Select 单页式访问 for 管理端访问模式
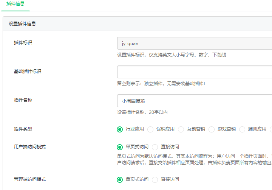The image size is (272, 190). tap(120, 179)
